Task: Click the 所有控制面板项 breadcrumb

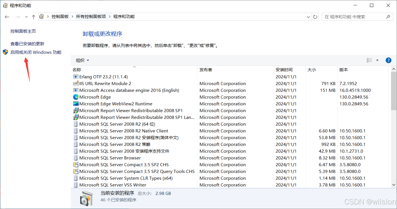Action: pyautogui.click(x=91, y=17)
